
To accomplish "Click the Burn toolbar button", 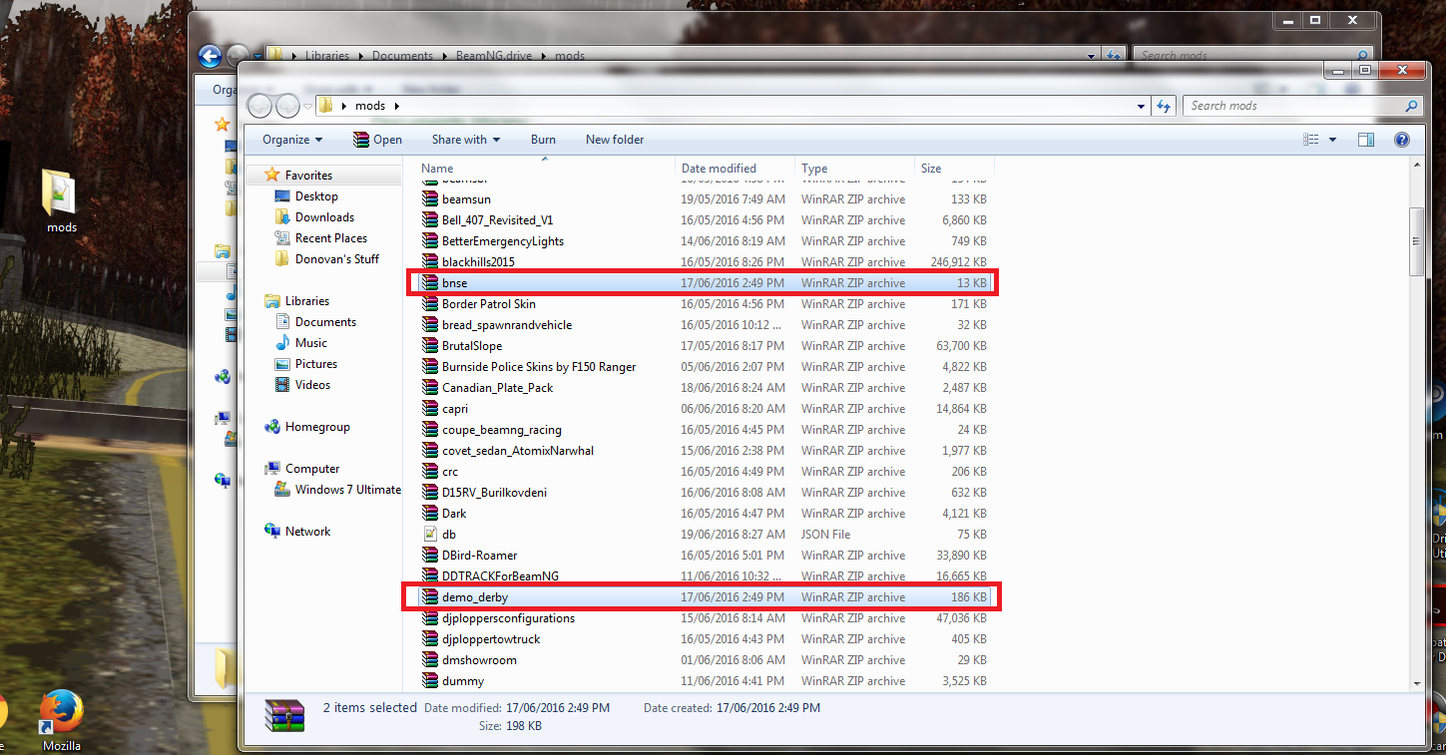I will [543, 140].
